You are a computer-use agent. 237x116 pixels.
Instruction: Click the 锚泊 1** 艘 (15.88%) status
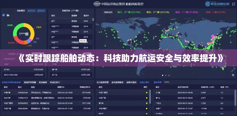[187, 12]
